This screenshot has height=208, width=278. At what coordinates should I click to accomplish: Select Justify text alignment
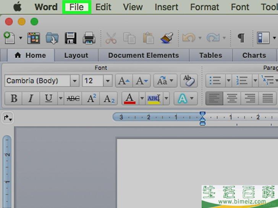click(x=268, y=98)
